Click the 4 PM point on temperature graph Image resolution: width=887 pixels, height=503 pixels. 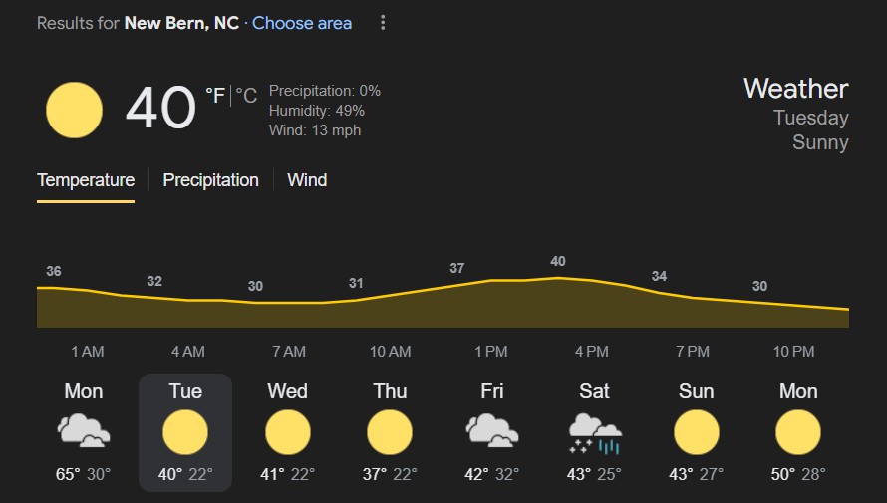(559, 278)
